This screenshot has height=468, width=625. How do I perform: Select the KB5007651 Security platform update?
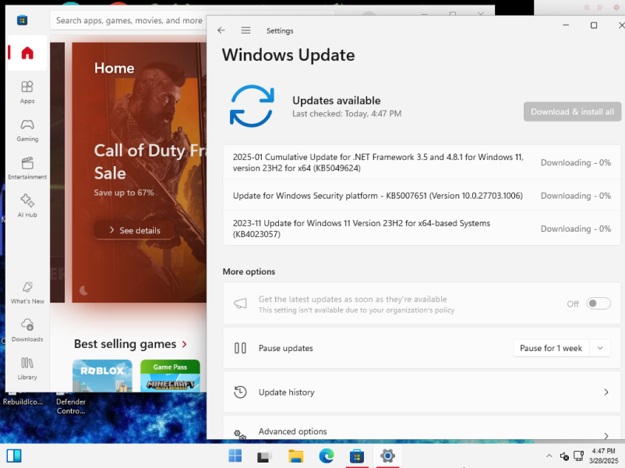(422, 196)
